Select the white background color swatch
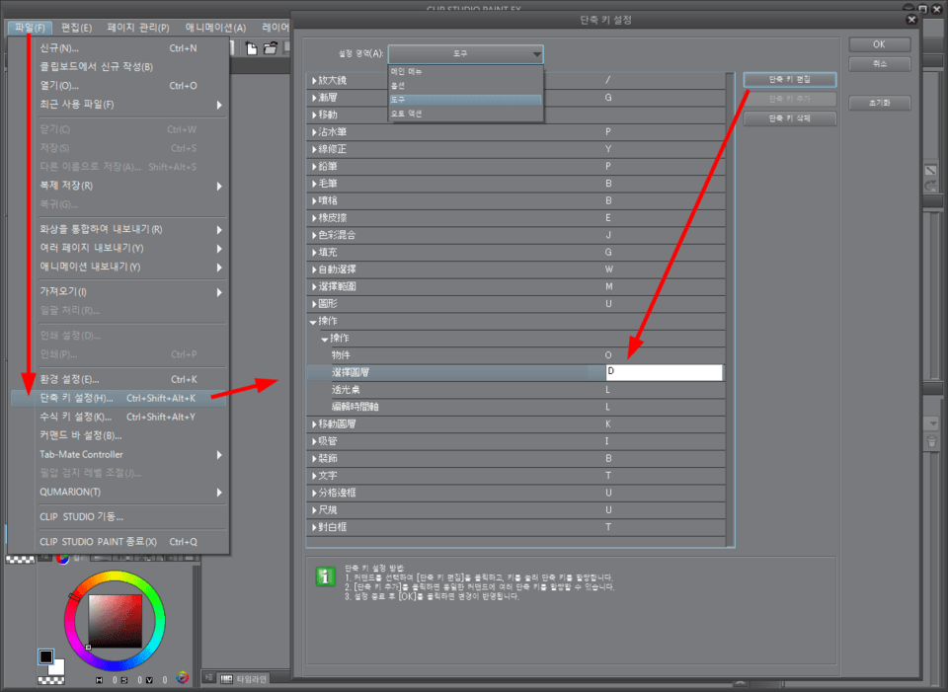The height and width of the screenshot is (692, 948). point(56,666)
